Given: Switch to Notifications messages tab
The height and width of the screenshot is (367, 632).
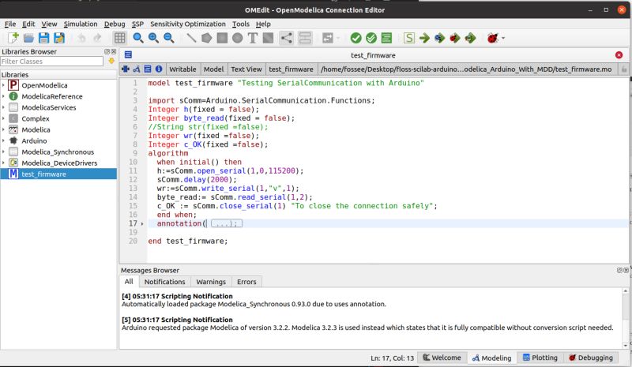Looking at the screenshot, I should (164, 282).
